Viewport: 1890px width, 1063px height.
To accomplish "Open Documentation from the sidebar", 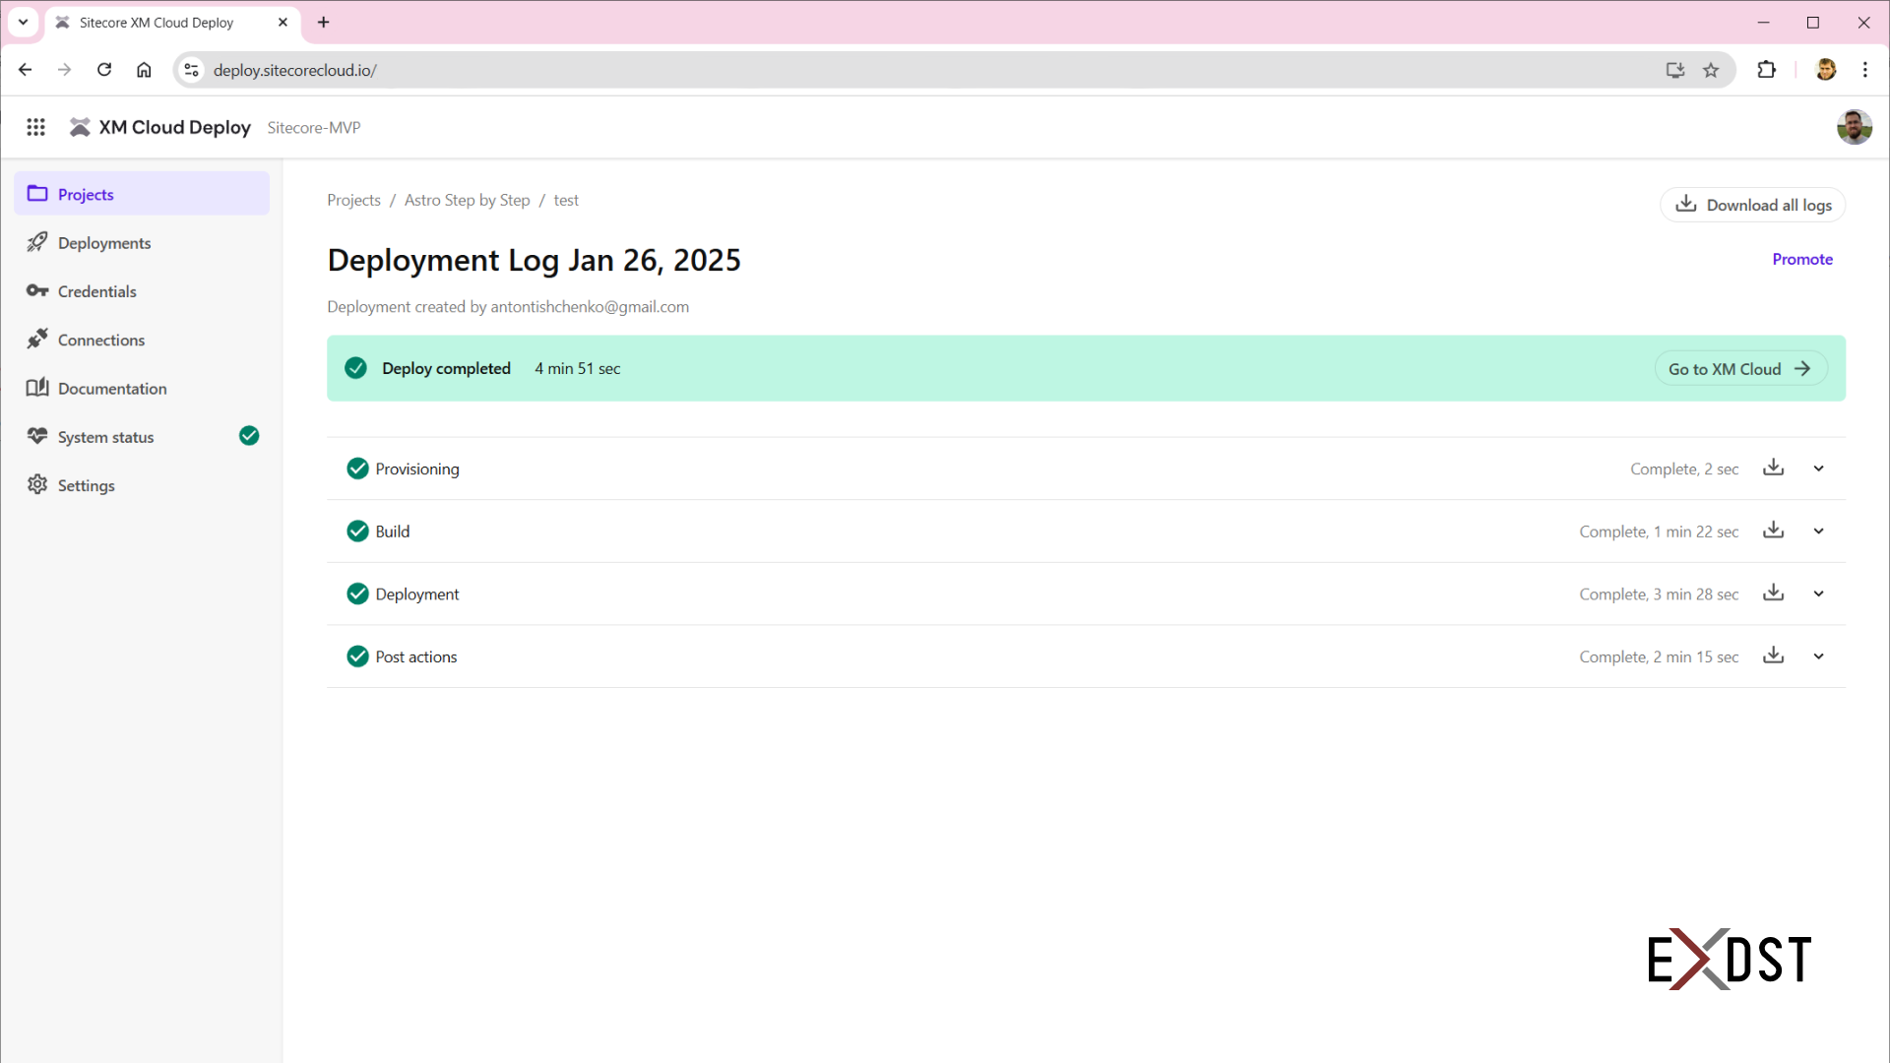I will pos(112,388).
